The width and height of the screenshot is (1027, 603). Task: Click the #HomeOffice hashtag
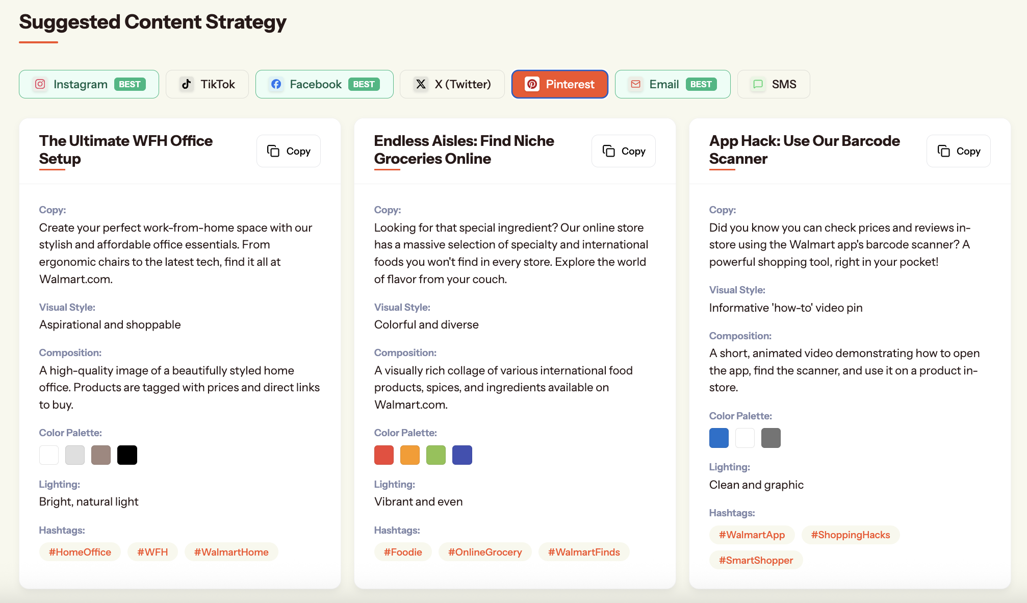(80, 552)
